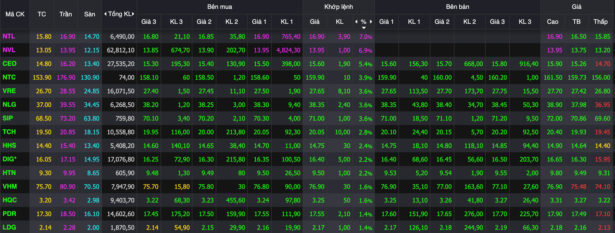Viewport: 615px width, 233px height.
Task: Click right arrow beside Tổng KL header
Action: click(x=134, y=14)
